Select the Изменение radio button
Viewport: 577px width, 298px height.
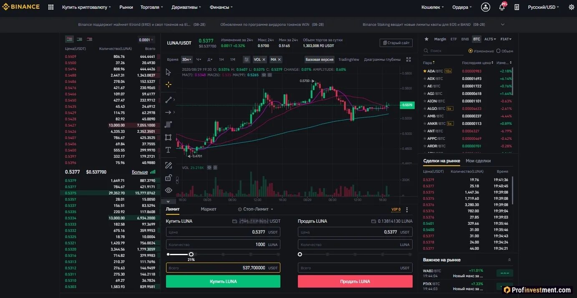pos(471,51)
